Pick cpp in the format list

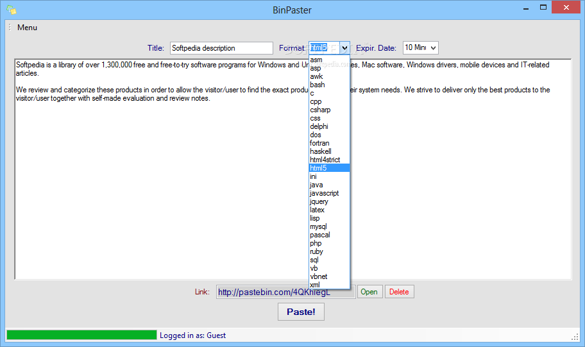(329, 101)
